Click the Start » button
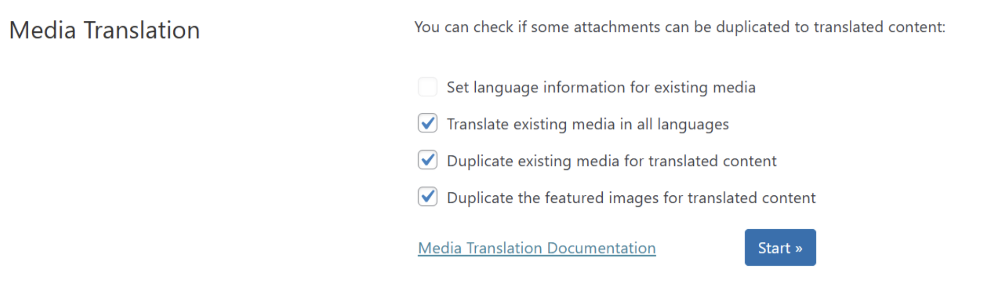The width and height of the screenshot is (992, 291). click(780, 248)
